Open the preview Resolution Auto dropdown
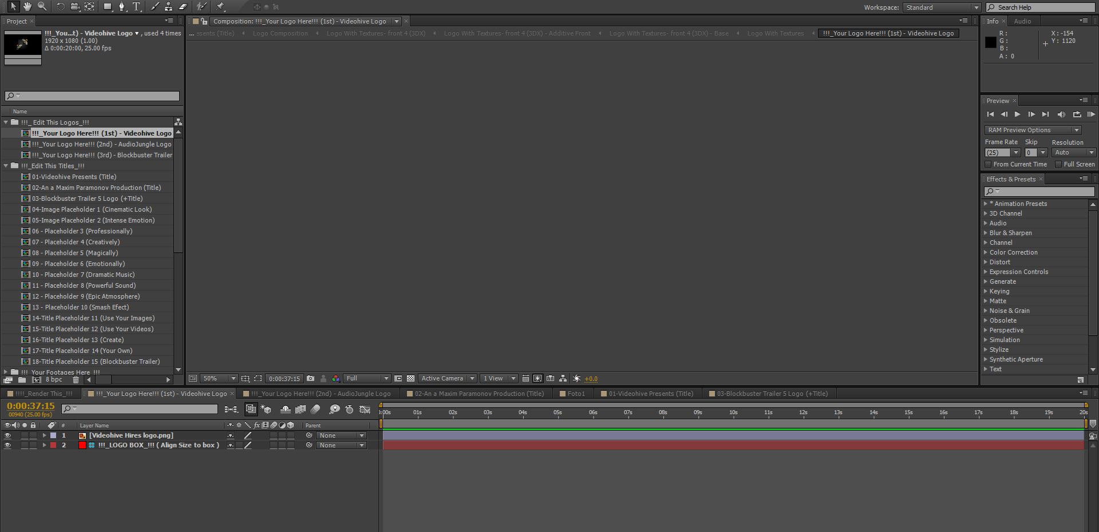The height and width of the screenshot is (532, 1099). coord(1074,153)
